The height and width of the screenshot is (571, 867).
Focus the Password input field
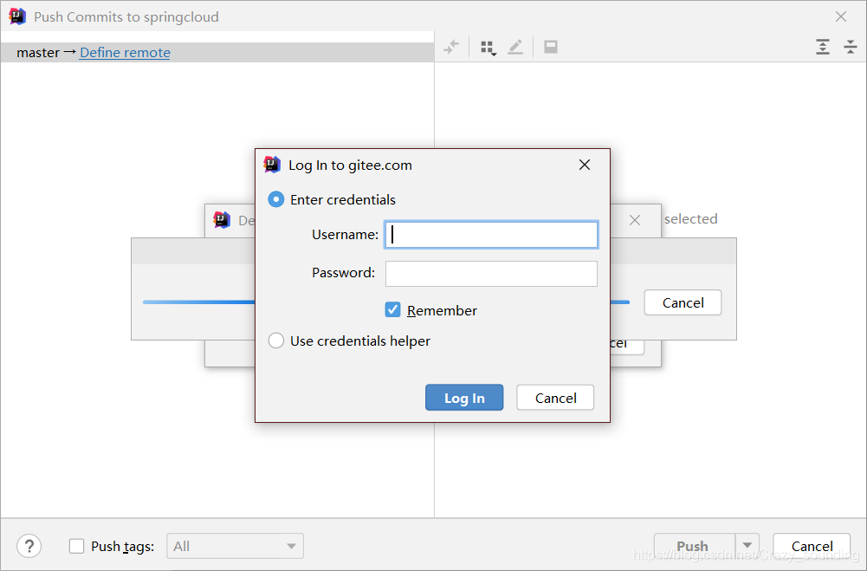[x=491, y=273]
